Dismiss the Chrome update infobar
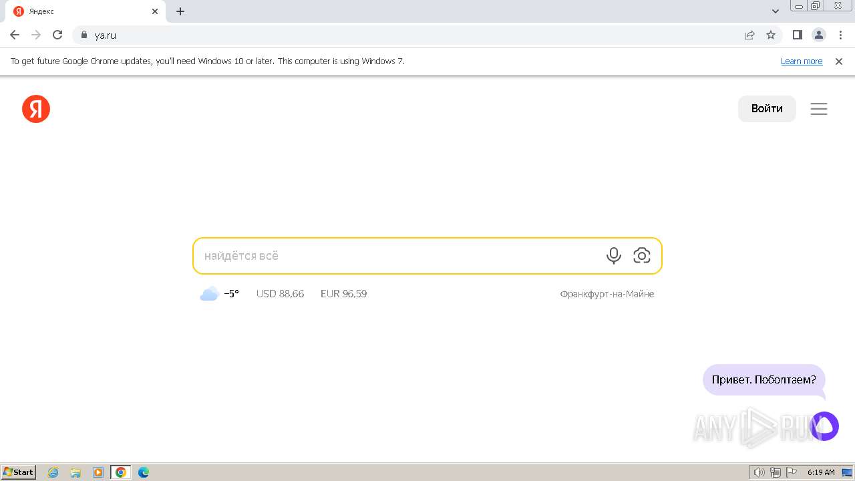The image size is (855, 481). (839, 61)
